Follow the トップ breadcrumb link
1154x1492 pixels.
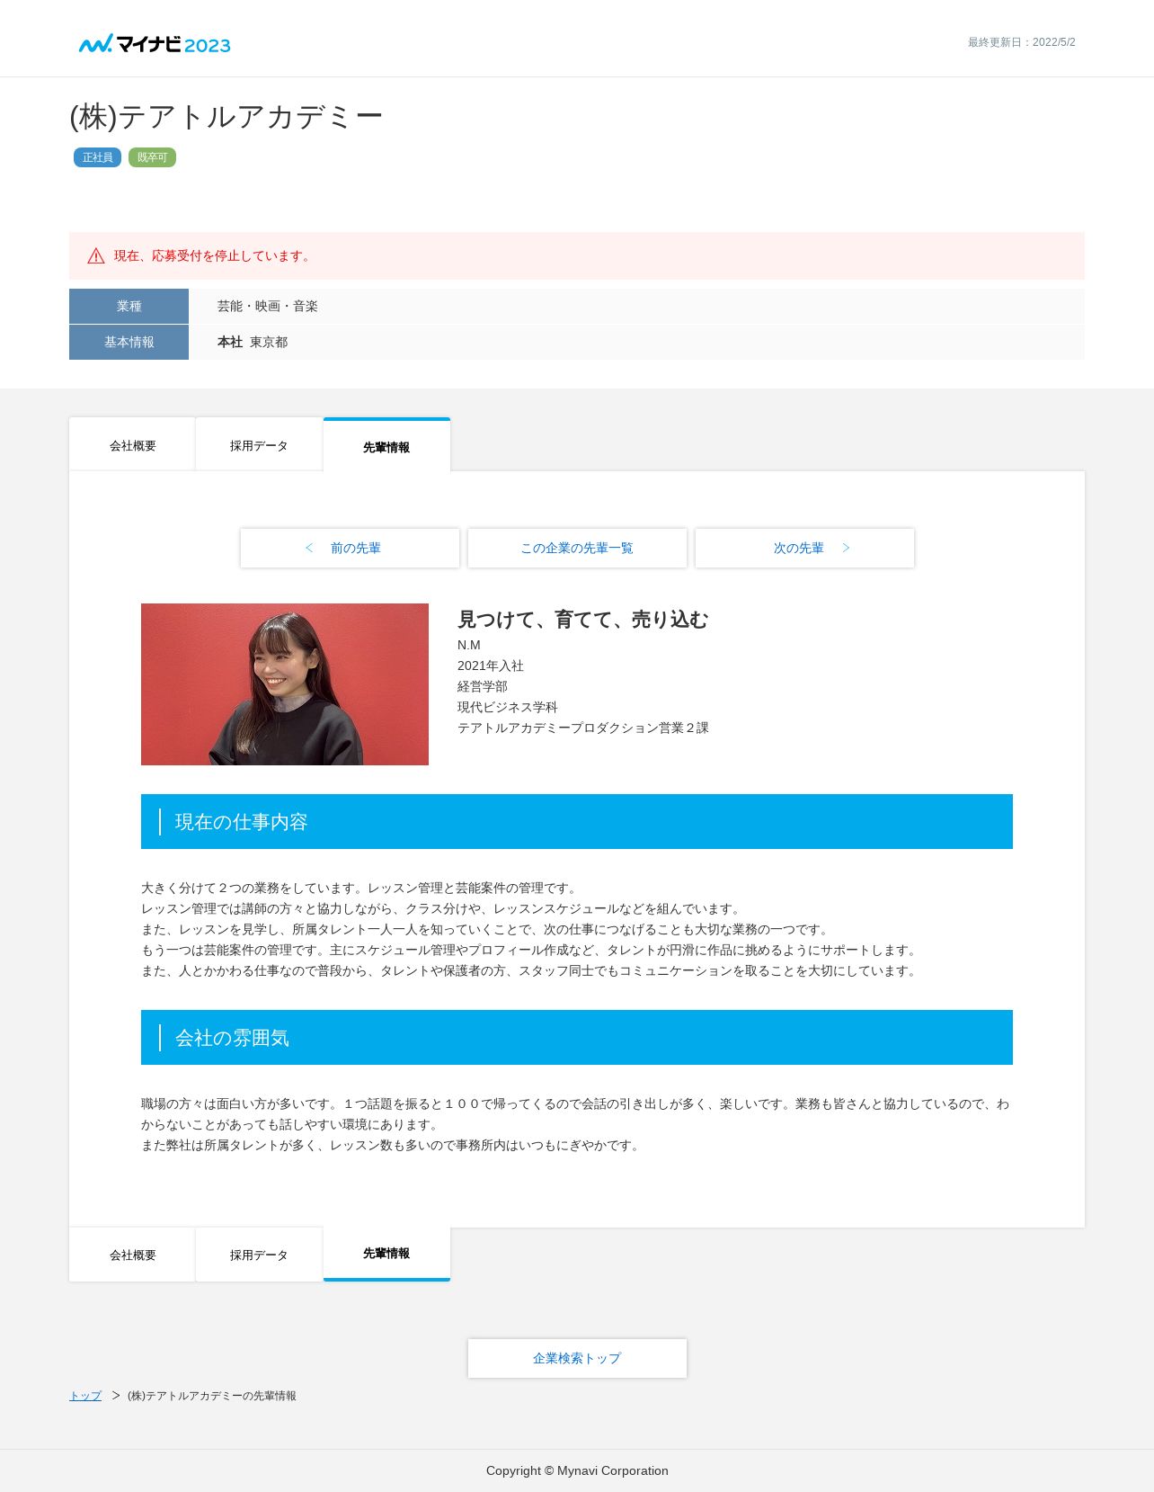85,1396
